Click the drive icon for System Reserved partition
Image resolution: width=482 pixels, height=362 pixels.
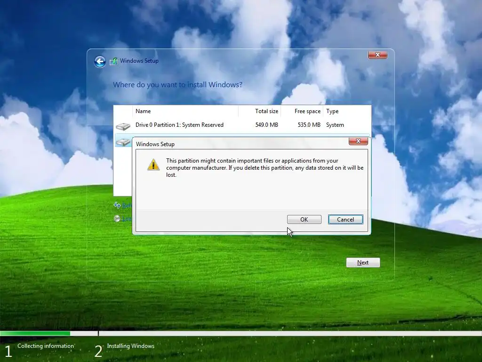coord(123,126)
